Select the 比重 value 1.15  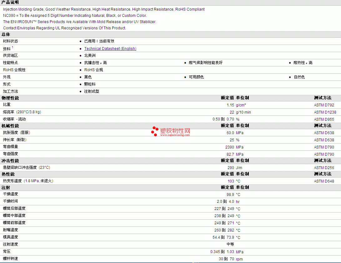(x=230, y=105)
